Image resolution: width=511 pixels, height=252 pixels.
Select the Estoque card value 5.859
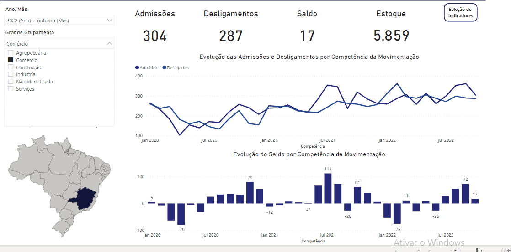[391, 36]
